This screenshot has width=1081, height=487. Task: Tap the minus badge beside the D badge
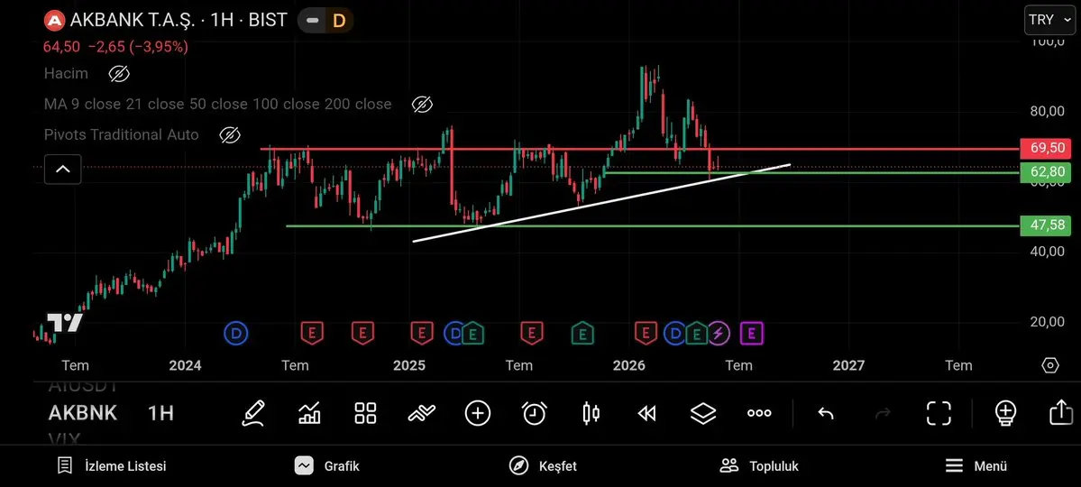click(312, 21)
